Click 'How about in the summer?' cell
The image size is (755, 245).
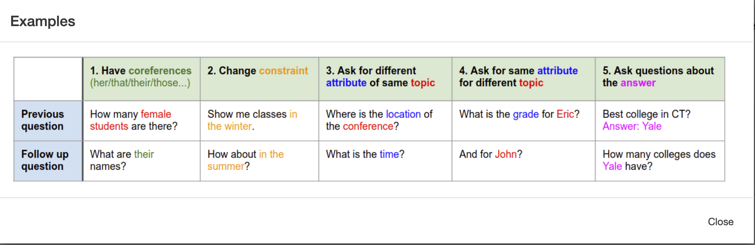[x=259, y=161]
